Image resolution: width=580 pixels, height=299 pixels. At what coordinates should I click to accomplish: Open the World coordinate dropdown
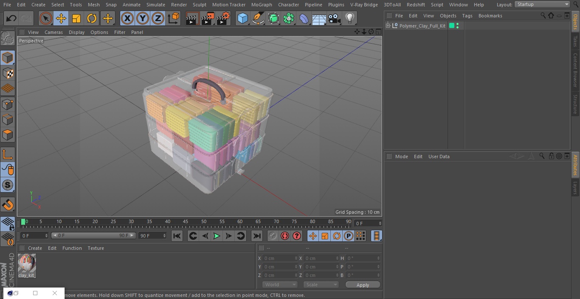(x=280, y=285)
